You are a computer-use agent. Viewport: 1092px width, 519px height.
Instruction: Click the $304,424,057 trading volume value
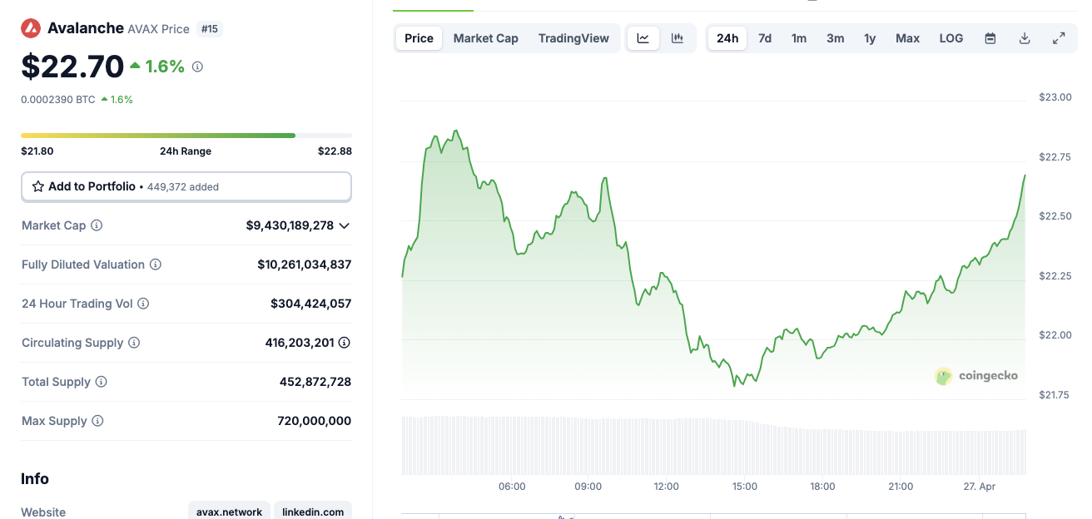(311, 304)
